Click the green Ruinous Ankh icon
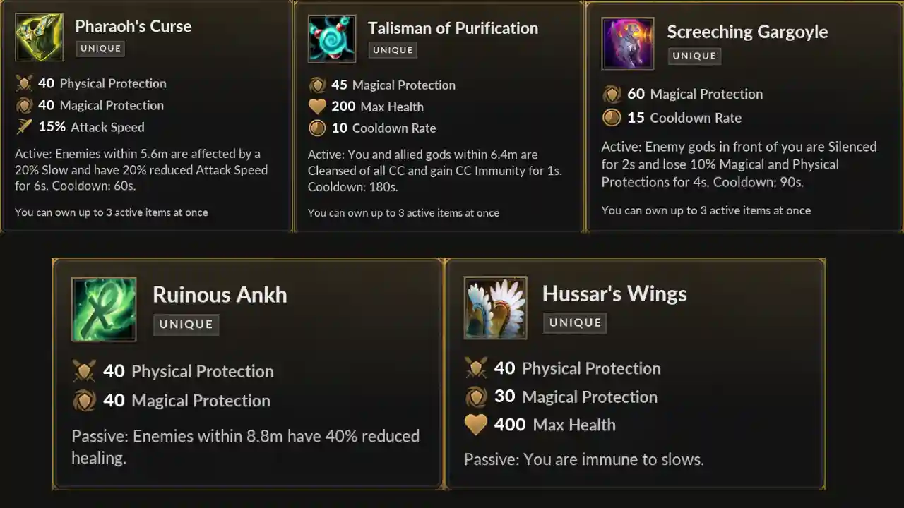The height and width of the screenshot is (508, 904). 104,309
